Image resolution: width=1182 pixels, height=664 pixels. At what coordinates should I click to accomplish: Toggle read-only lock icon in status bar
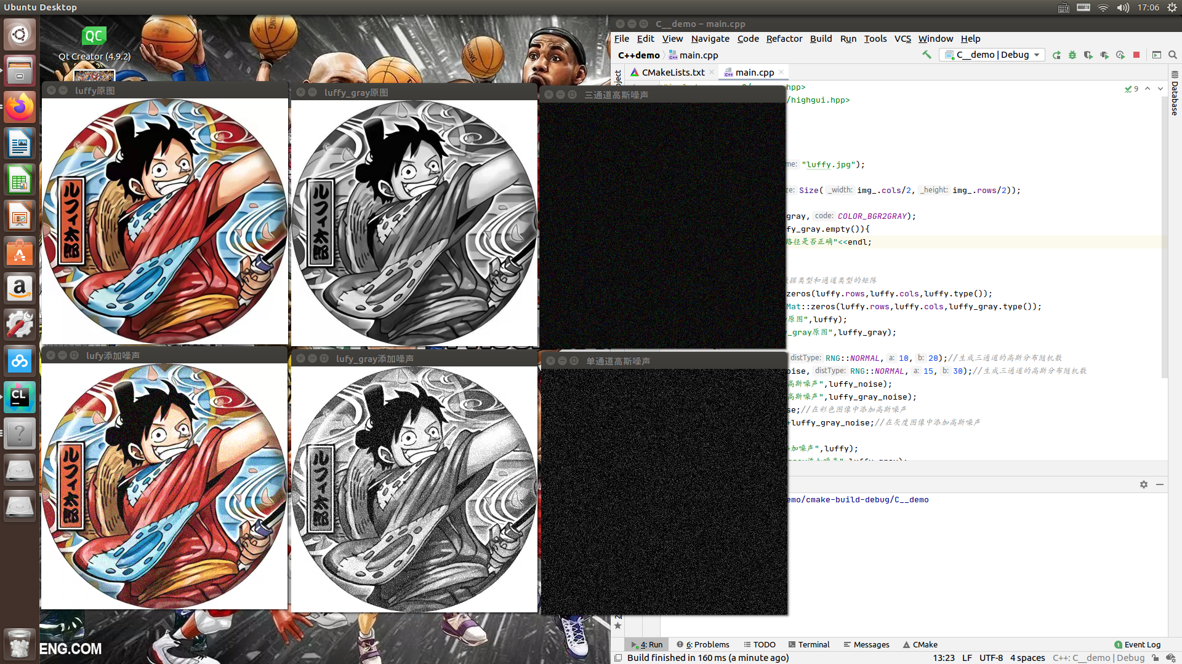(x=1156, y=658)
